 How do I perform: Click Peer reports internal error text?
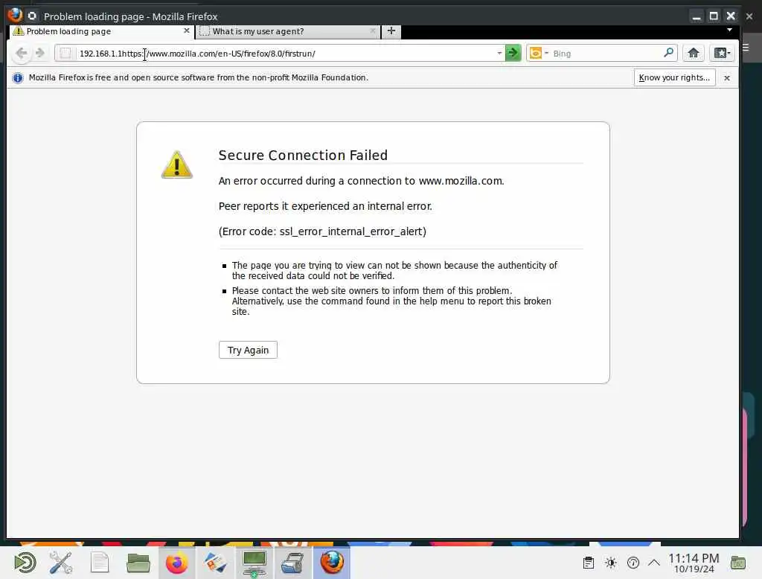click(x=325, y=206)
